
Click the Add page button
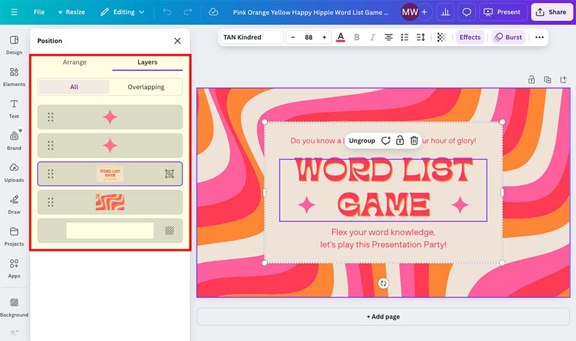tap(383, 317)
